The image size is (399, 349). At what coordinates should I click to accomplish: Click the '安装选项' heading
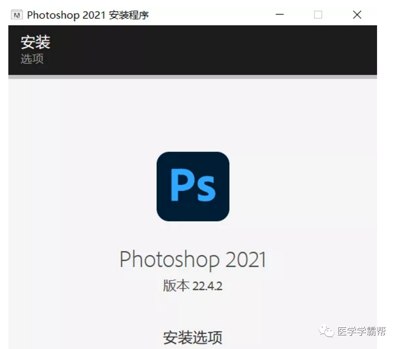tap(193, 338)
